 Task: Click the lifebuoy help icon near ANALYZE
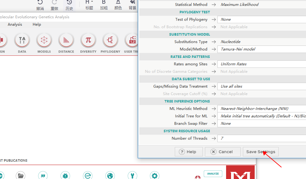coord(198,177)
